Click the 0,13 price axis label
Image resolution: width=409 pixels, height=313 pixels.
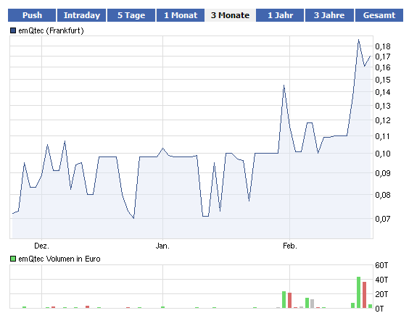click(383, 106)
